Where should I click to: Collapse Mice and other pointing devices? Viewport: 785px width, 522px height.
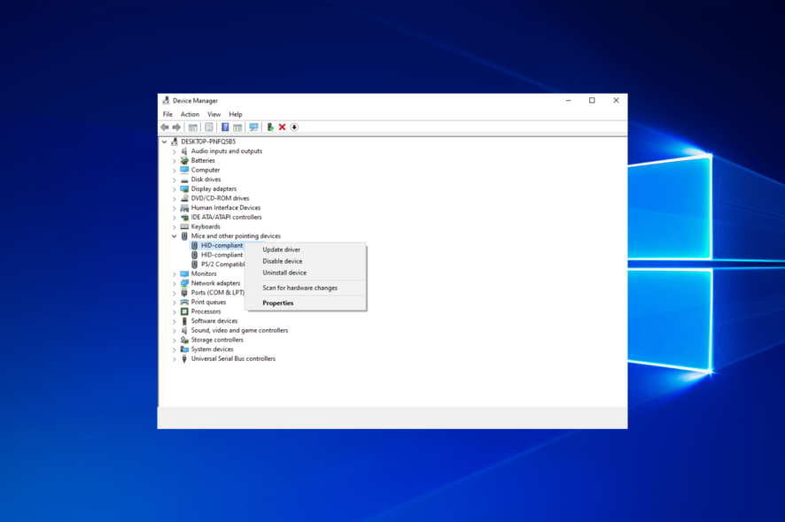point(174,235)
